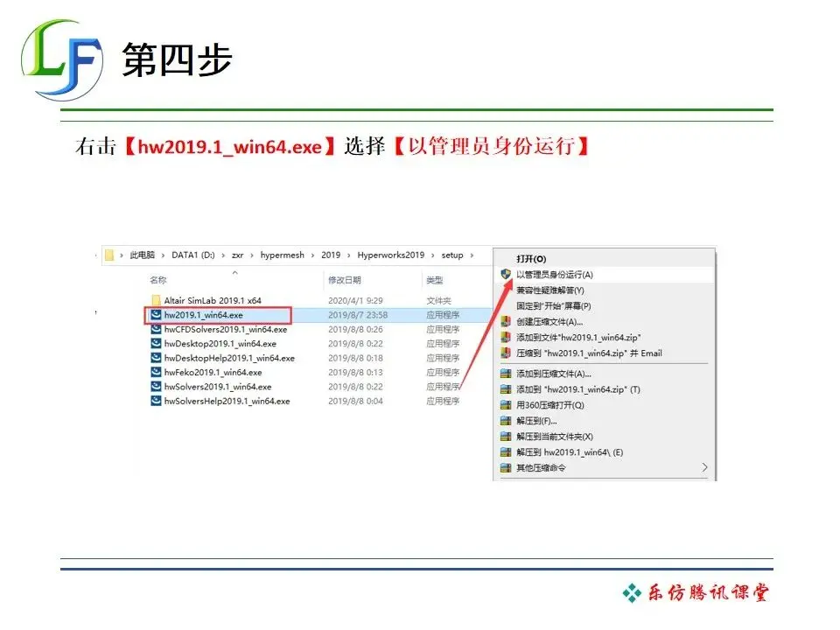Select file name hwSolvers2019.1_win64.exe
The width and height of the screenshot is (840, 630).
tap(218, 387)
